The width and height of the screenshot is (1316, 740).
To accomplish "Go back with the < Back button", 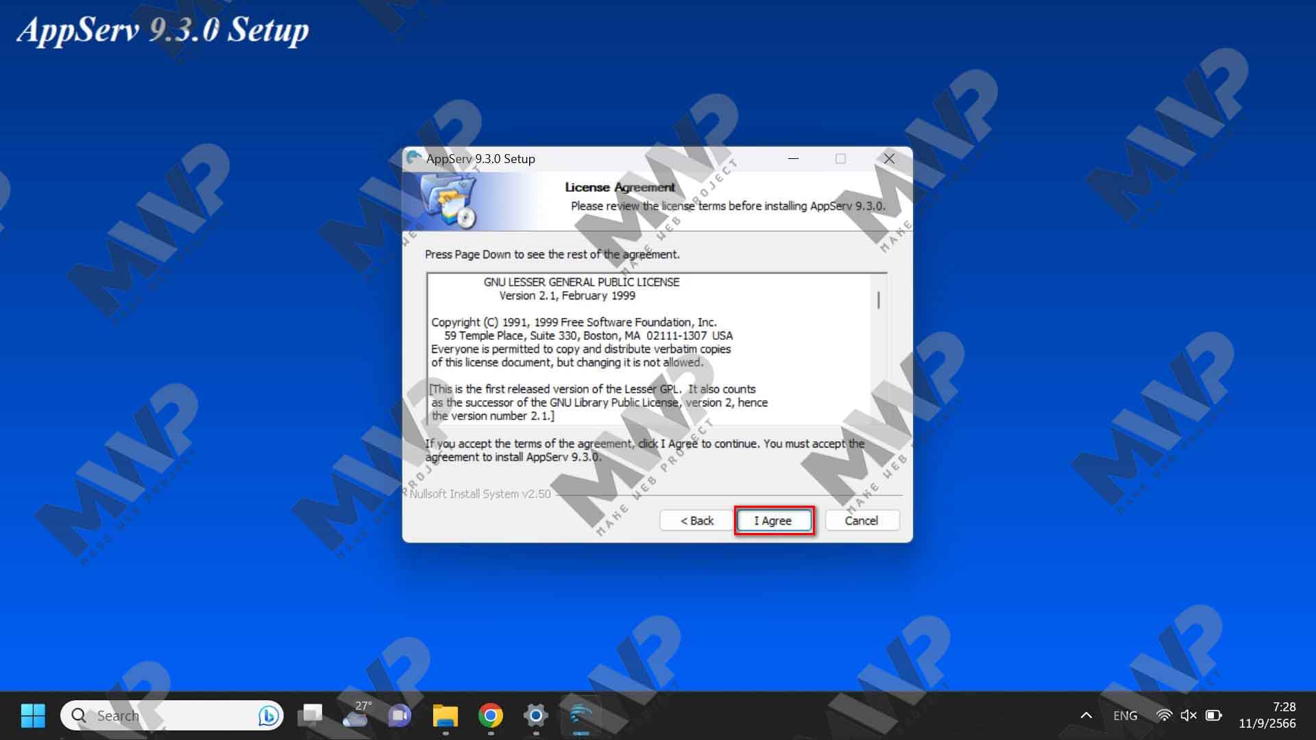I will (x=696, y=521).
